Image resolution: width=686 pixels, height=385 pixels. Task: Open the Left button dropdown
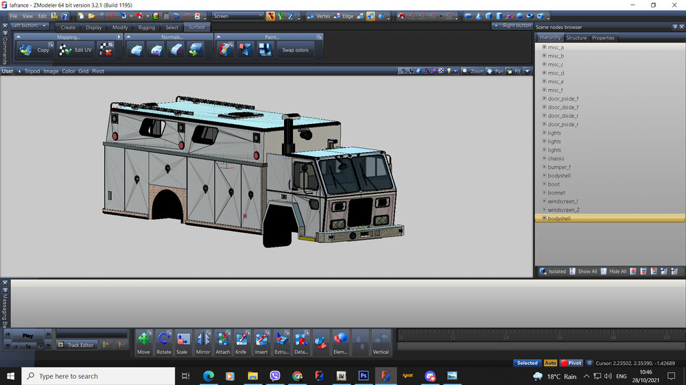[30, 26]
